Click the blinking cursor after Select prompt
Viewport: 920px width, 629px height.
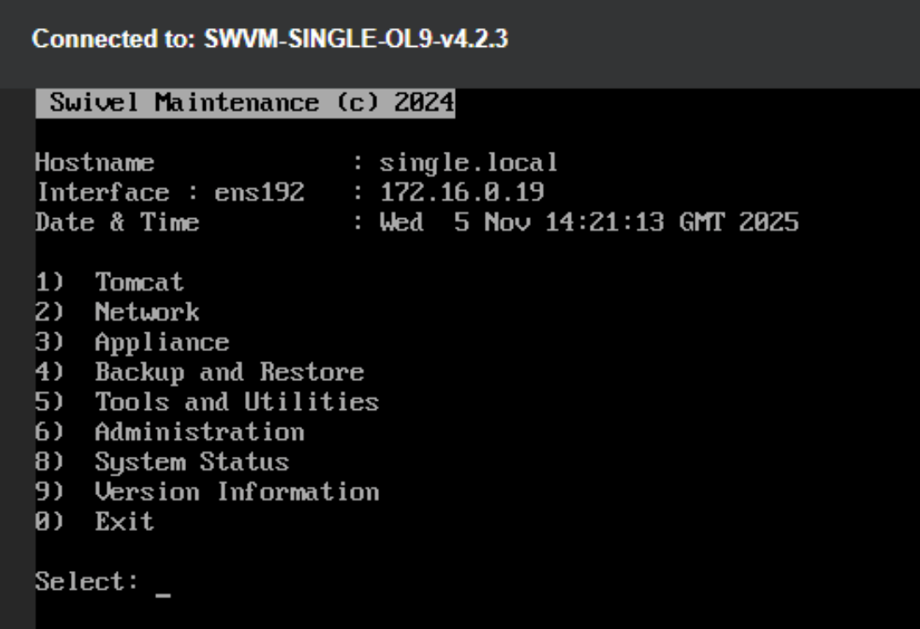click(x=163, y=588)
